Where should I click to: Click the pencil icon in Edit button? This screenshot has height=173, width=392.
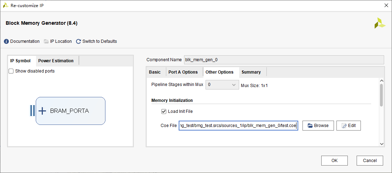point(344,126)
